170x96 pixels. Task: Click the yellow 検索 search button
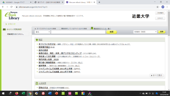(112, 32)
